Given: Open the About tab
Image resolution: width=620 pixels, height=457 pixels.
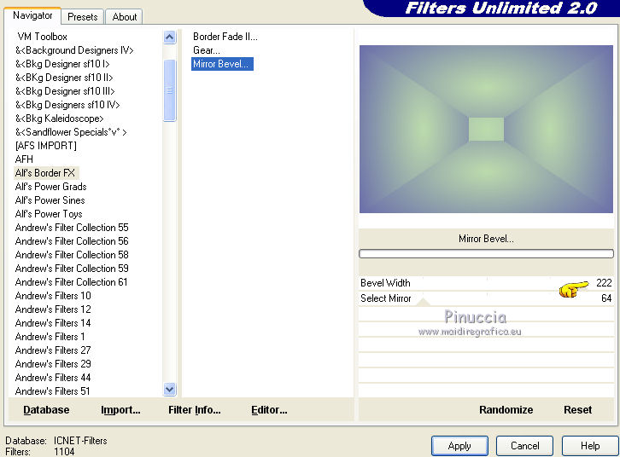Looking at the screenshot, I should pyautogui.click(x=124, y=17).
